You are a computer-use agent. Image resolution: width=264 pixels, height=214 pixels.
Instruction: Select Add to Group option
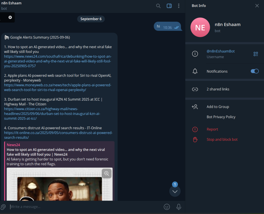click(x=218, y=107)
